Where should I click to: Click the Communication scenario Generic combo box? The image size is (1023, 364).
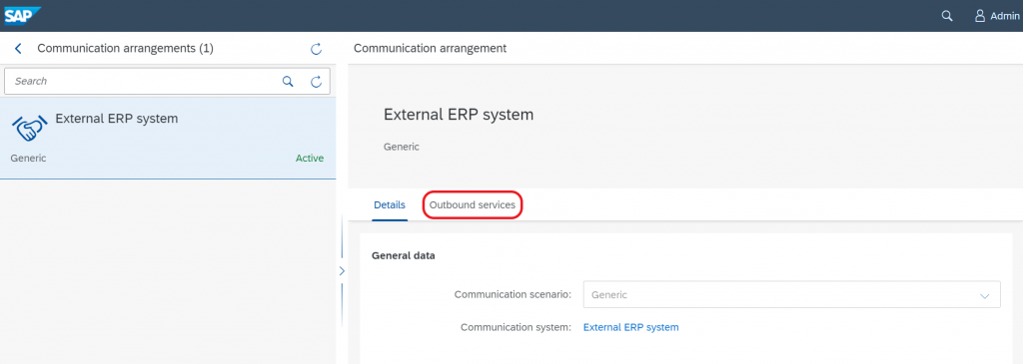791,294
